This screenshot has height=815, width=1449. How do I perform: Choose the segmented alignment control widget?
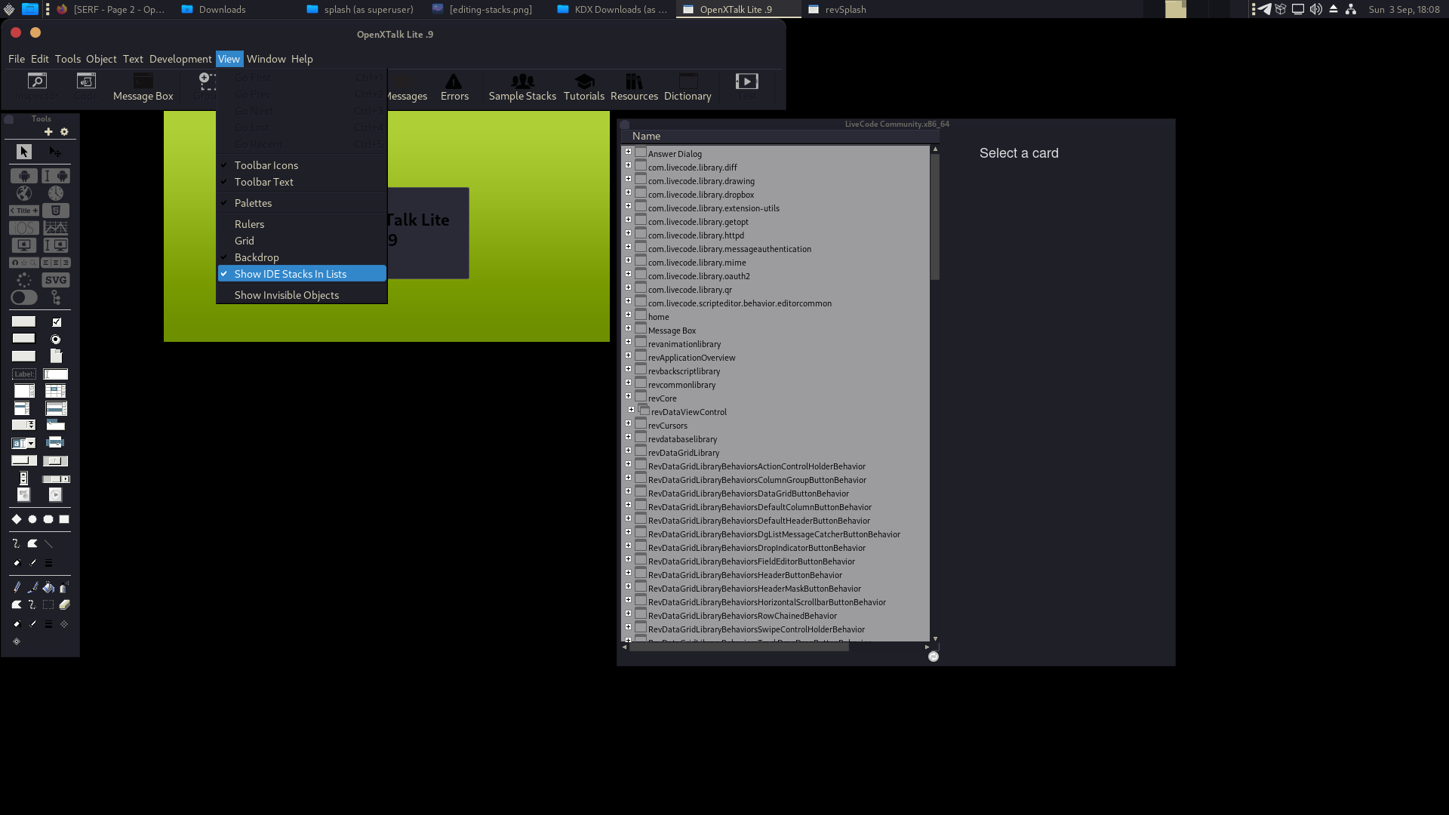pos(56,263)
